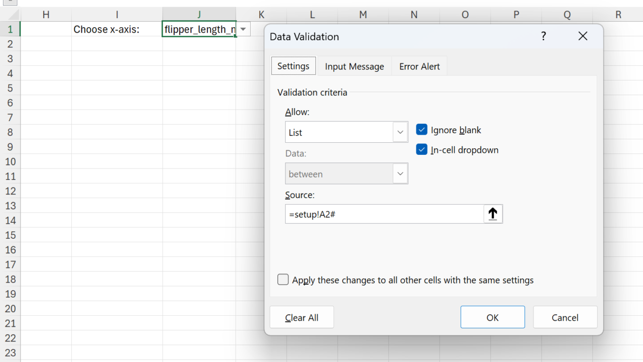Open the dropdown arrow on cell J1
This screenshot has width=643, height=362.
pyautogui.click(x=243, y=29)
